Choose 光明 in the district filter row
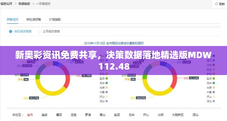227x121 pixels. point(160,115)
